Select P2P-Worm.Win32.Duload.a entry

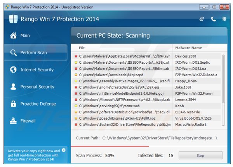click(196, 75)
